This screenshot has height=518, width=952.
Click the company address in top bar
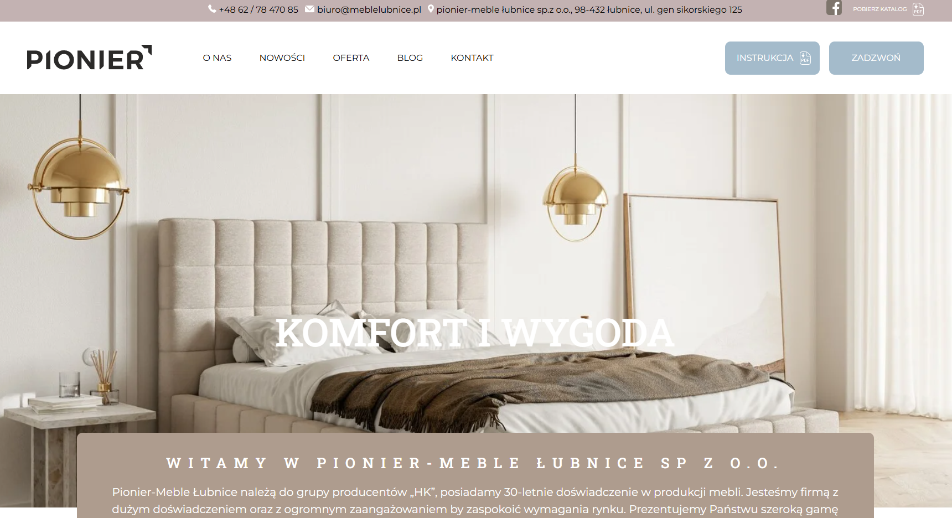point(589,9)
